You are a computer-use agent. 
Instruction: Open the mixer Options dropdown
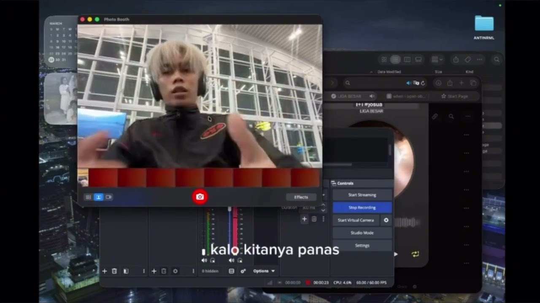[264, 271]
